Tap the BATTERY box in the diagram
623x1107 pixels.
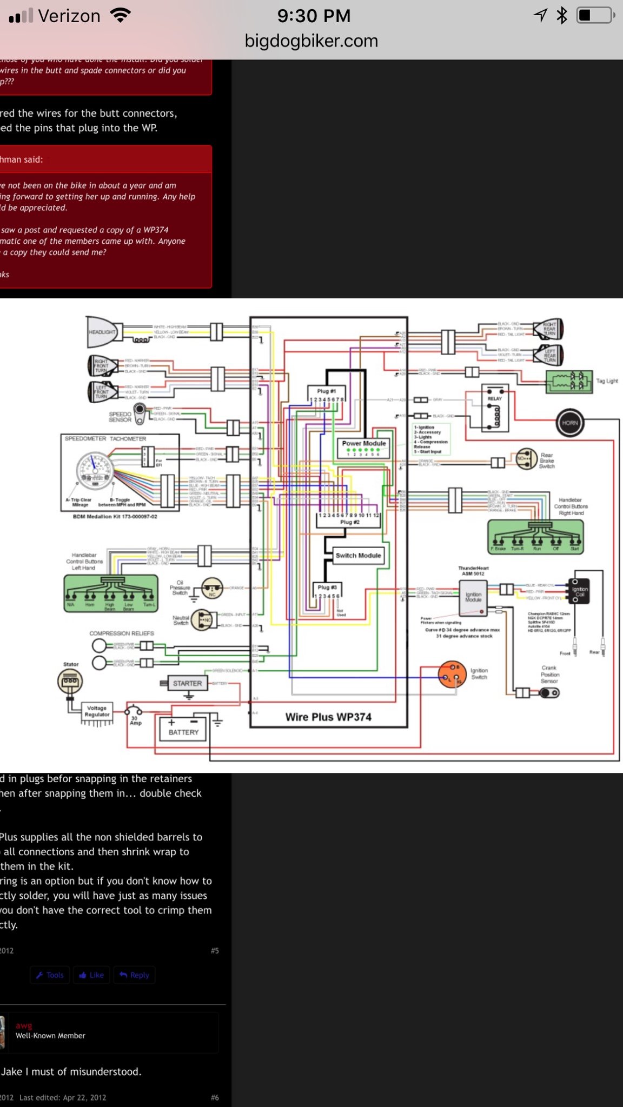coord(183,728)
